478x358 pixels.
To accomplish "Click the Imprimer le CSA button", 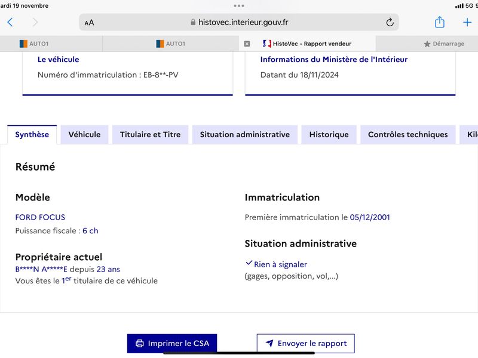I will 172,344.
